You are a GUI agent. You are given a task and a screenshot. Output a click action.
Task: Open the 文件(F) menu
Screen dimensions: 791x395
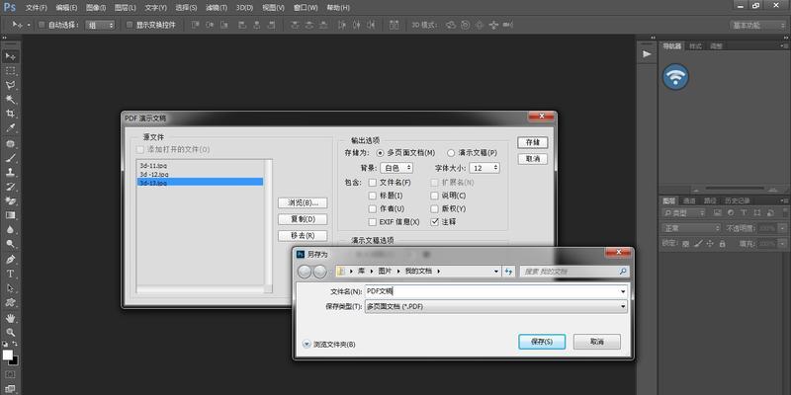(36, 8)
